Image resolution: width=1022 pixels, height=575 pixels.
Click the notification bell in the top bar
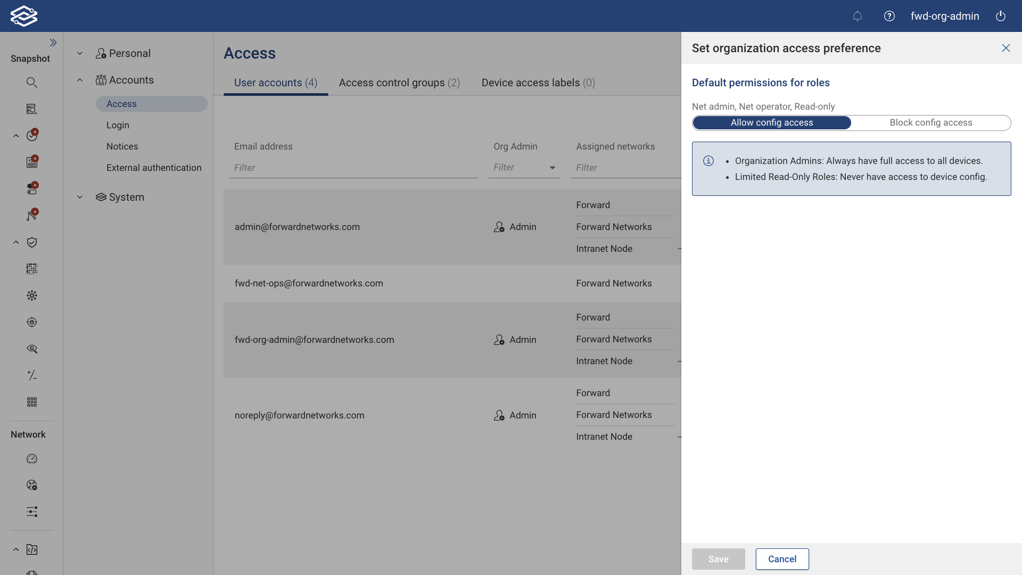pyautogui.click(x=858, y=16)
